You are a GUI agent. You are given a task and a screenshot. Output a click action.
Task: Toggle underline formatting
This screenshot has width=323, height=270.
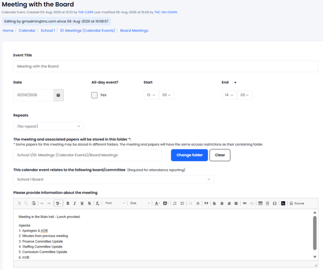[82, 203]
